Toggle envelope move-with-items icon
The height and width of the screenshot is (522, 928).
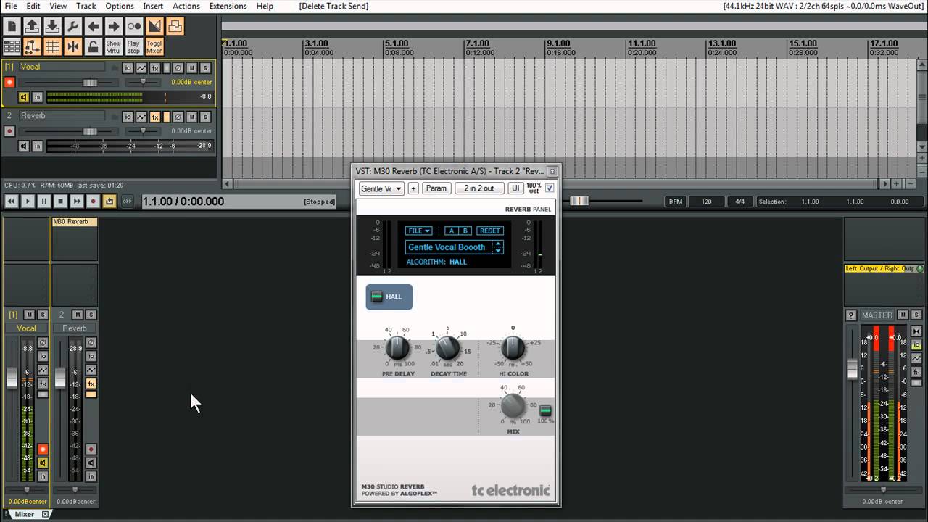pos(32,47)
